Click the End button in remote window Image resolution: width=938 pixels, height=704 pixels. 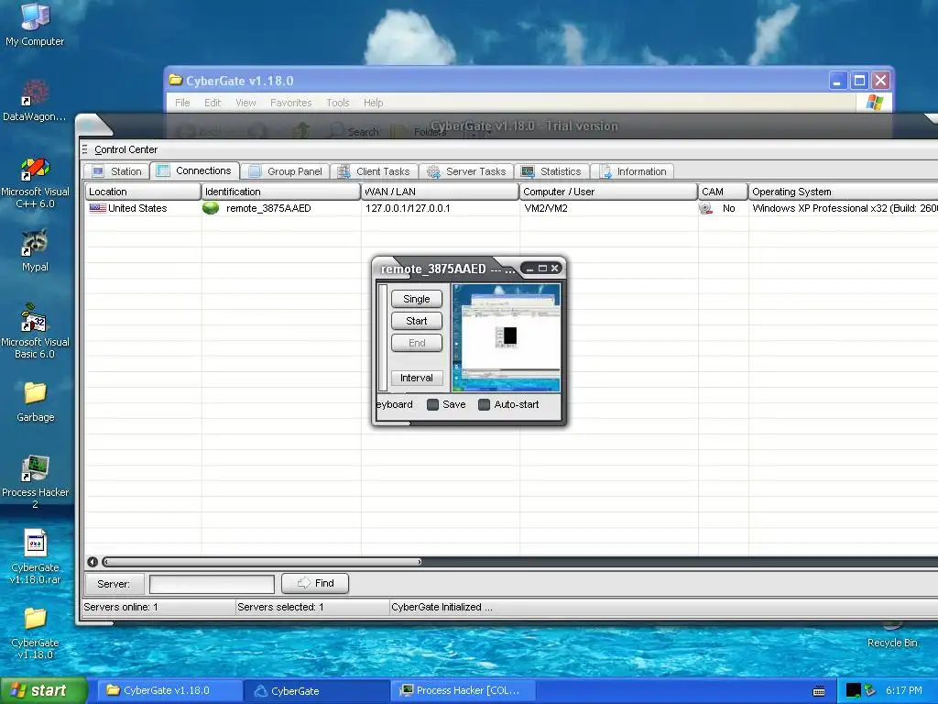pos(417,343)
